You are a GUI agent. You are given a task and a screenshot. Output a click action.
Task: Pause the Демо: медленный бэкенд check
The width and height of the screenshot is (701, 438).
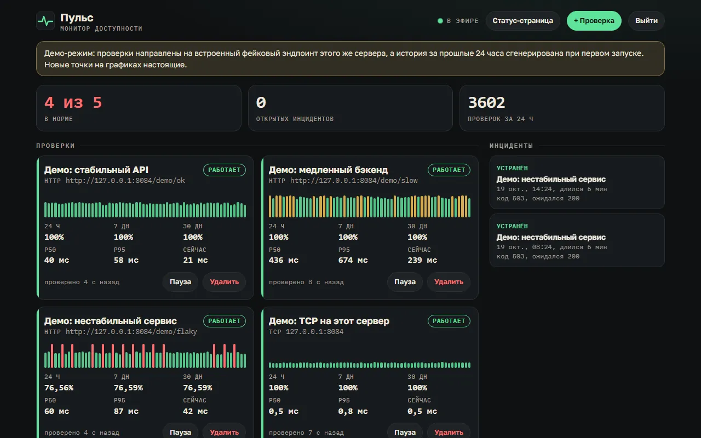coord(405,282)
